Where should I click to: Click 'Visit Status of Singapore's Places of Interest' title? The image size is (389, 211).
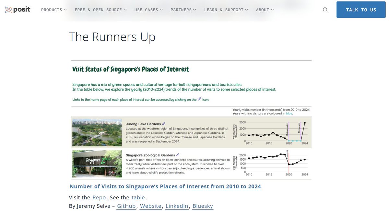[131, 69]
